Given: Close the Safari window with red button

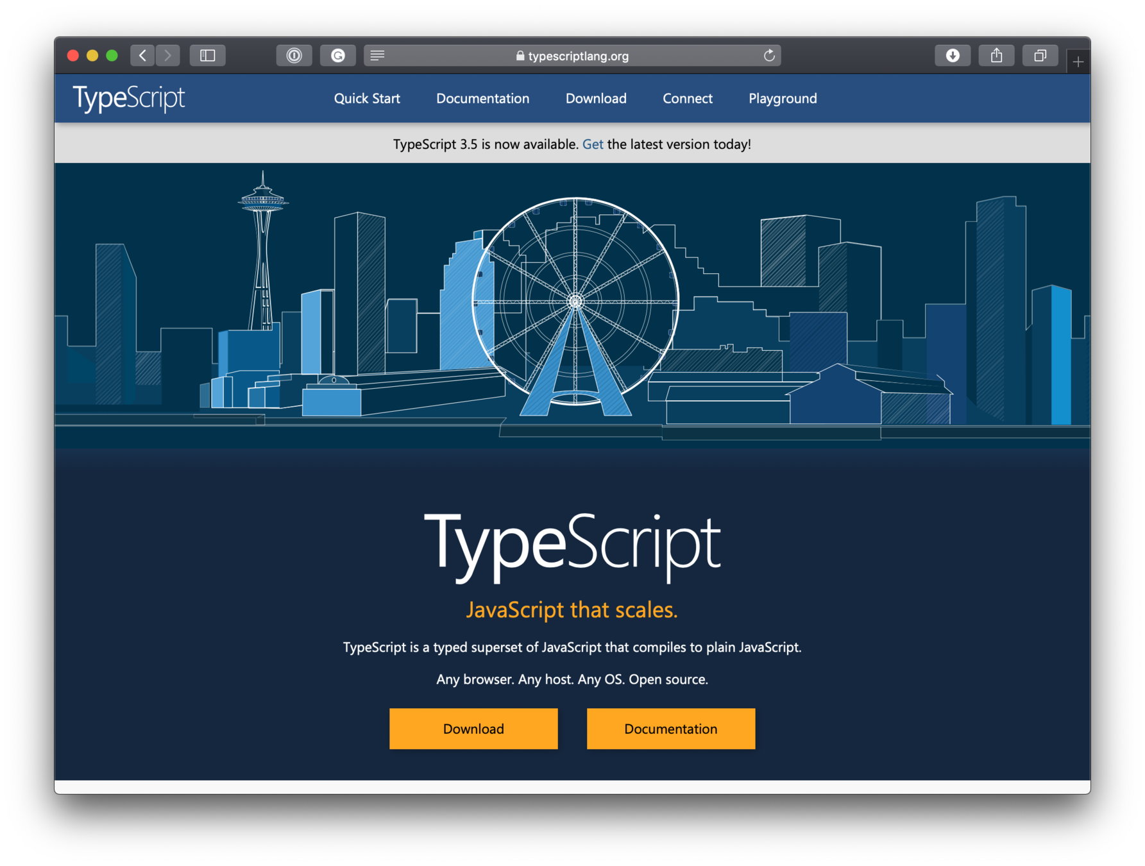Looking at the screenshot, I should pyautogui.click(x=72, y=56).
